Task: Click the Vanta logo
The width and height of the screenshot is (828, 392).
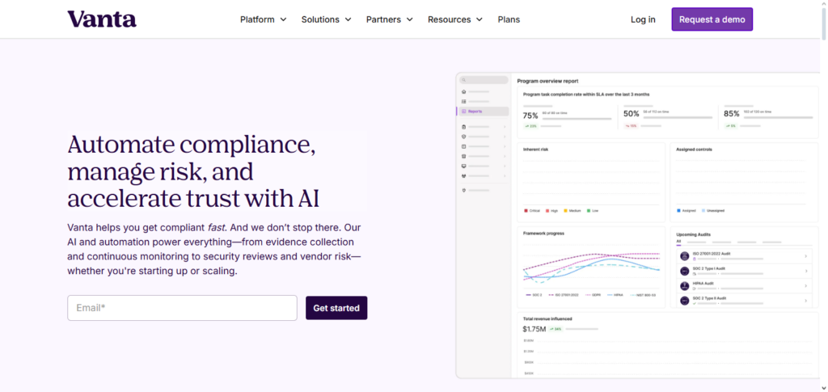Action: tap(102, 19)
